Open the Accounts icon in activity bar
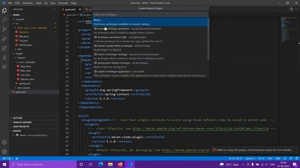The image size is (300, 168). click(x=4, y=142)
